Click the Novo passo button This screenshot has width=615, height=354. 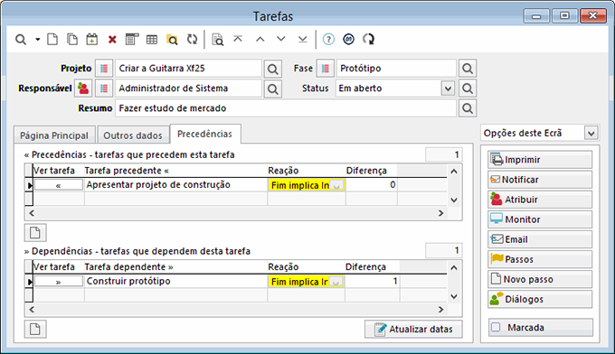click(540, 280)
